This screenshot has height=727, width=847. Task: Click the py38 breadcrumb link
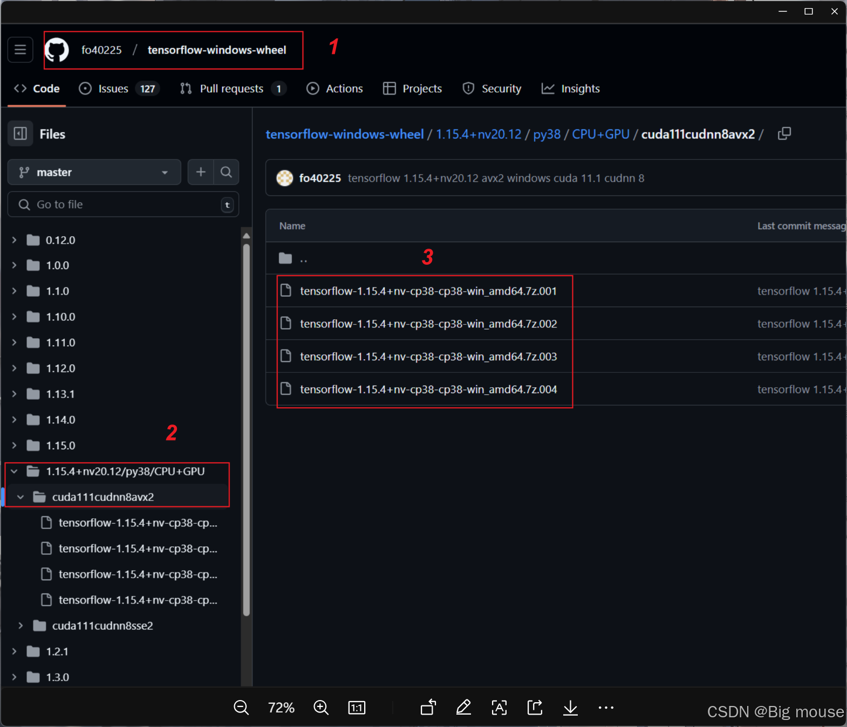[547, 134]
